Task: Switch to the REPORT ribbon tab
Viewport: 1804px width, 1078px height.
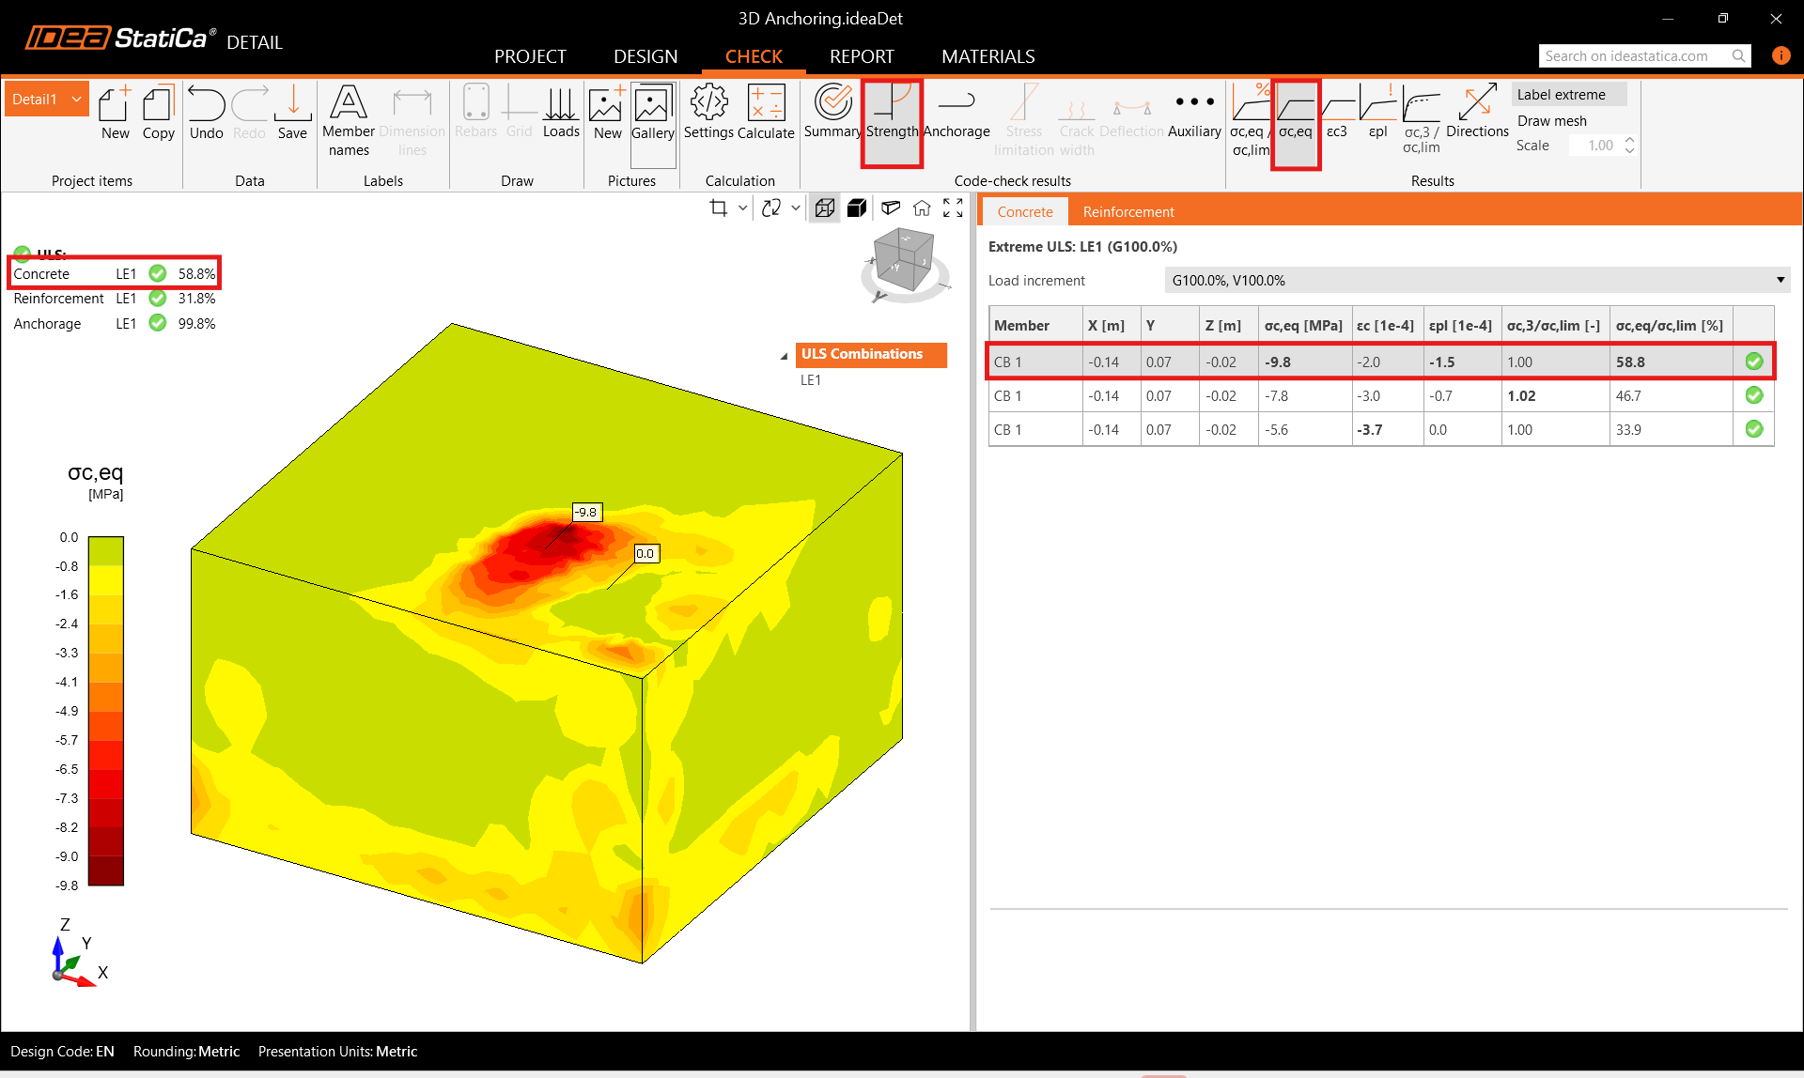Action: (861, 56)
